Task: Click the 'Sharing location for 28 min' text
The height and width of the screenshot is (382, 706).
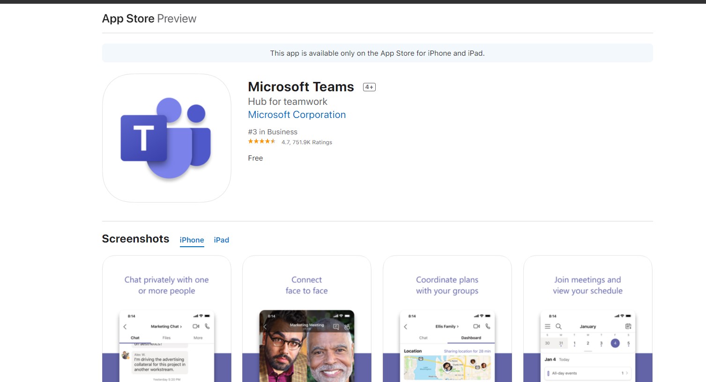Action: click(467, 351)
